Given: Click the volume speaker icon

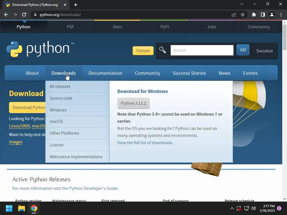Looking at the screenshot, I should 253,208.
